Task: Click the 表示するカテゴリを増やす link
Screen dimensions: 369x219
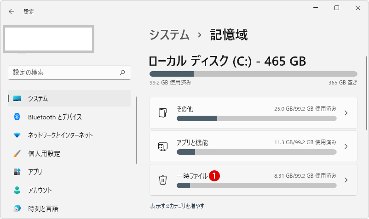Action: point(177,206)
